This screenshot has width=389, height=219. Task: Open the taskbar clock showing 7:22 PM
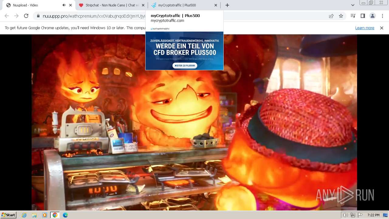click(373, 215)
